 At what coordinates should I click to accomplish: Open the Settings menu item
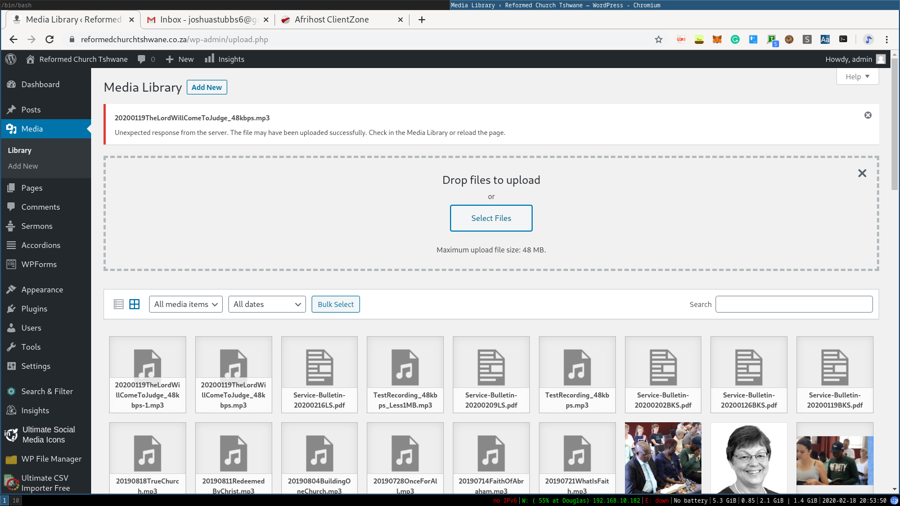[46, 366]
